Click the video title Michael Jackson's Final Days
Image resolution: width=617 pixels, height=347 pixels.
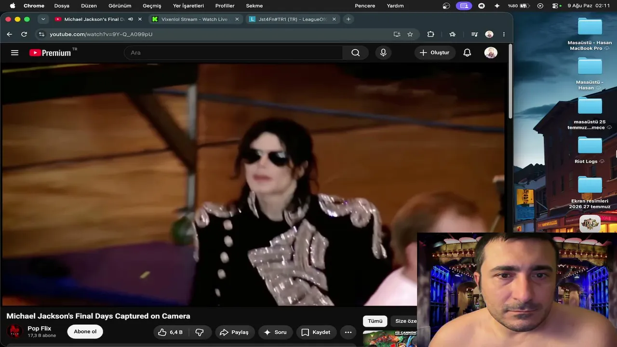point(98,316)
